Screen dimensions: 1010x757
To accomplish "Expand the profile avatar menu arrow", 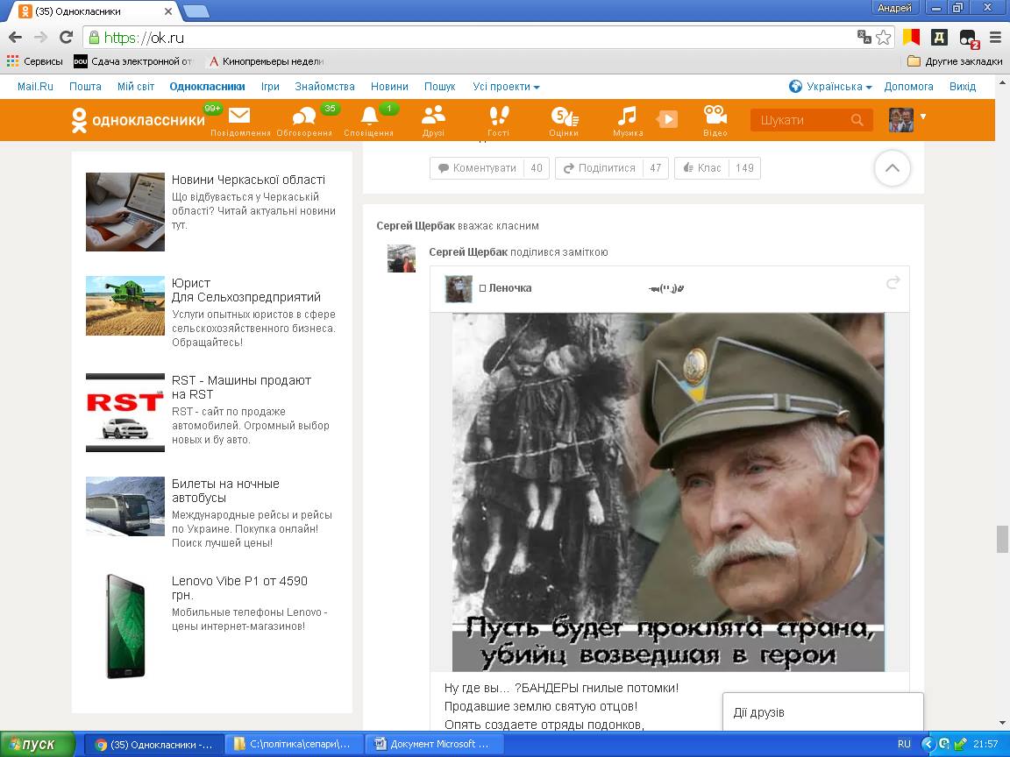I will coord(923,117).
